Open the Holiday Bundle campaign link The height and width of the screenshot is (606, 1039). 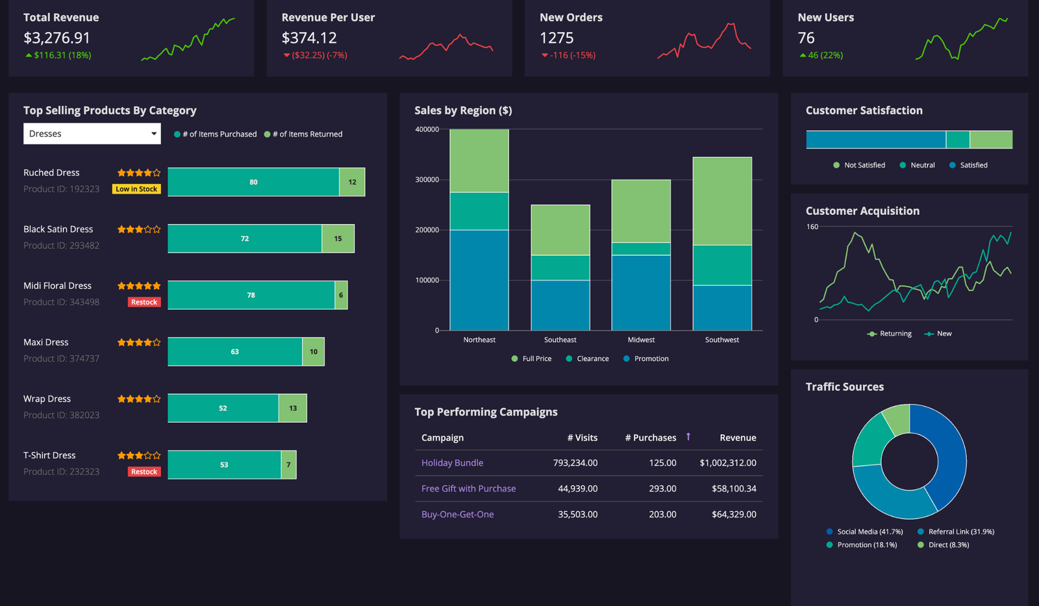pos(452,462)
